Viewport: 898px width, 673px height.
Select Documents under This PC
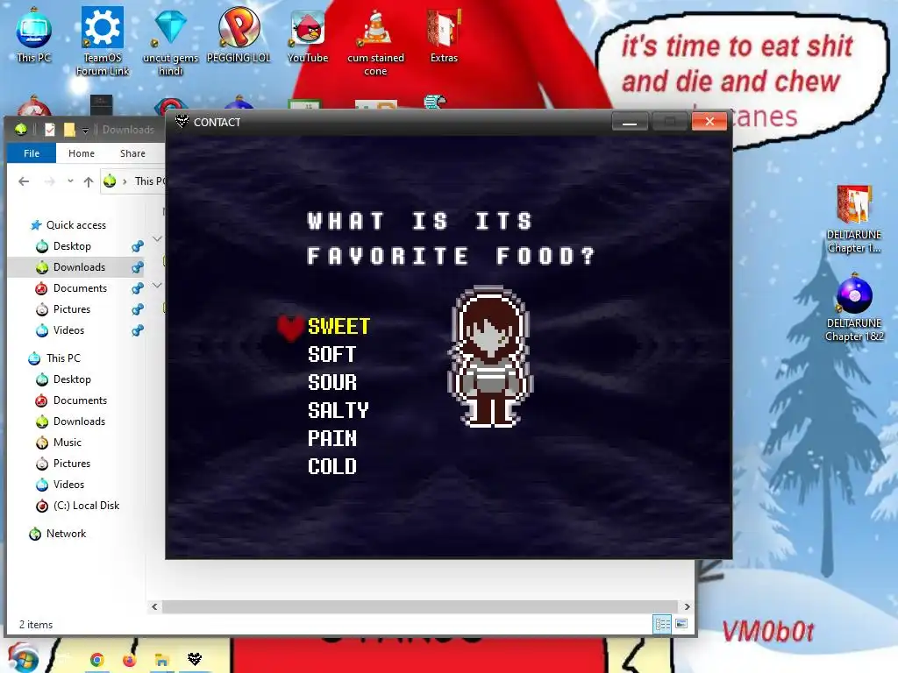coord(80,400)
